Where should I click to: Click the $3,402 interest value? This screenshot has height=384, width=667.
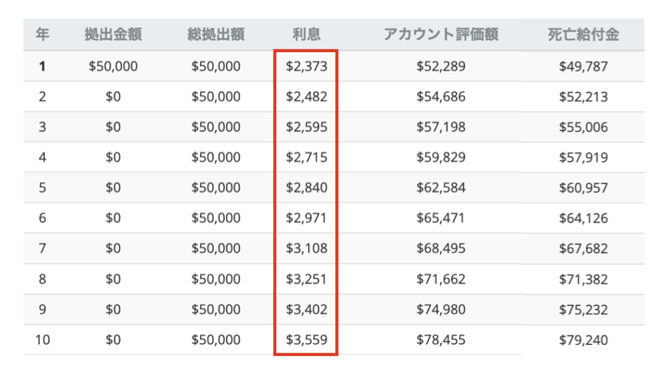(x=306, y=309)
